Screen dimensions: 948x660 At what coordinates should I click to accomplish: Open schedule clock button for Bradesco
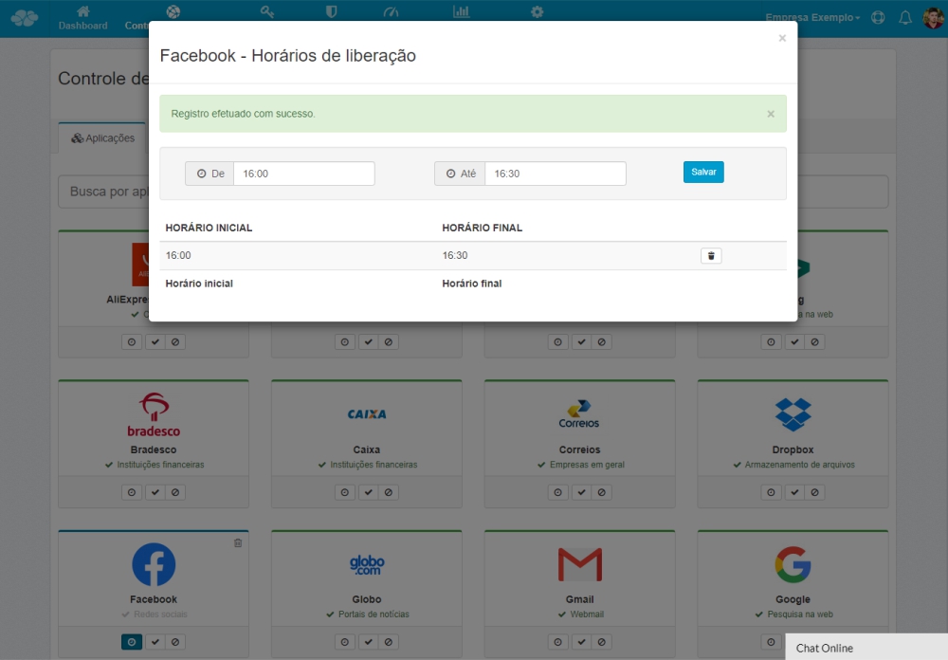click(x=132, y=492)
